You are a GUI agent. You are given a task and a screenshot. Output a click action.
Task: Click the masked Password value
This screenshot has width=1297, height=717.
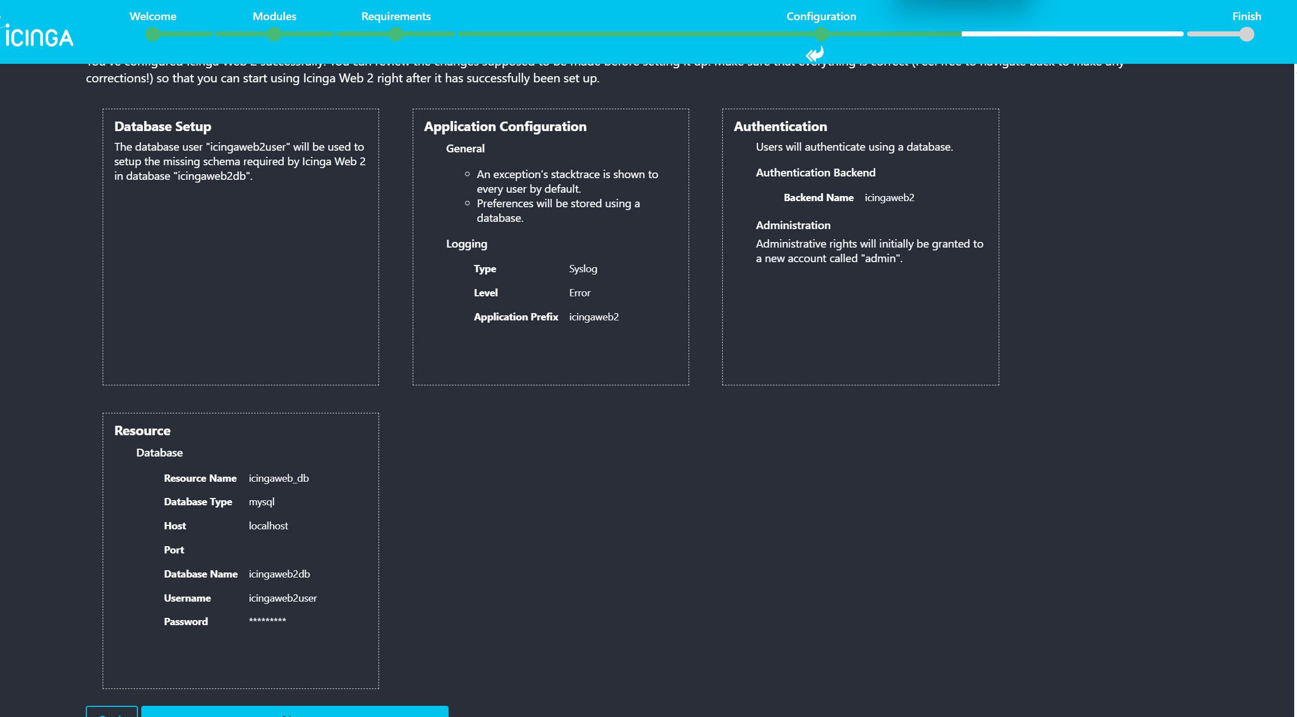tap(267, 621)
